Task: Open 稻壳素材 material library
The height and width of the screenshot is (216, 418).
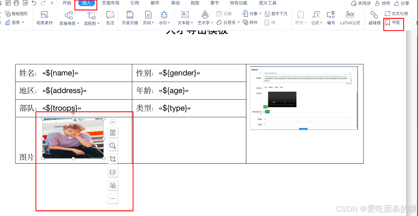Action: click(x=44, y=19)
